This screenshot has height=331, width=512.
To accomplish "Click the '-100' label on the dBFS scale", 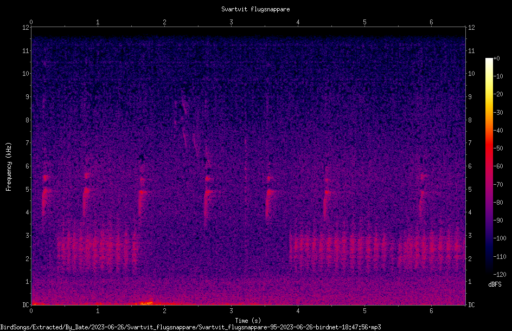I will [x=500, y=238].
